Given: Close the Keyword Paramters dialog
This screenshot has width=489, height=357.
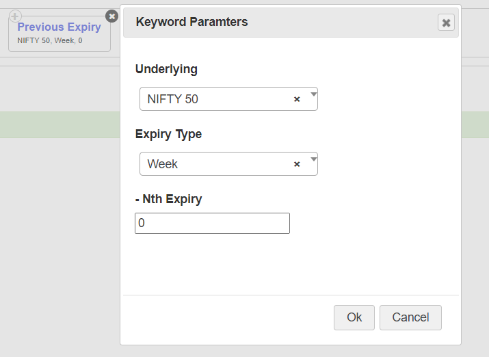Looking at the screenshot, I should 446,23.
